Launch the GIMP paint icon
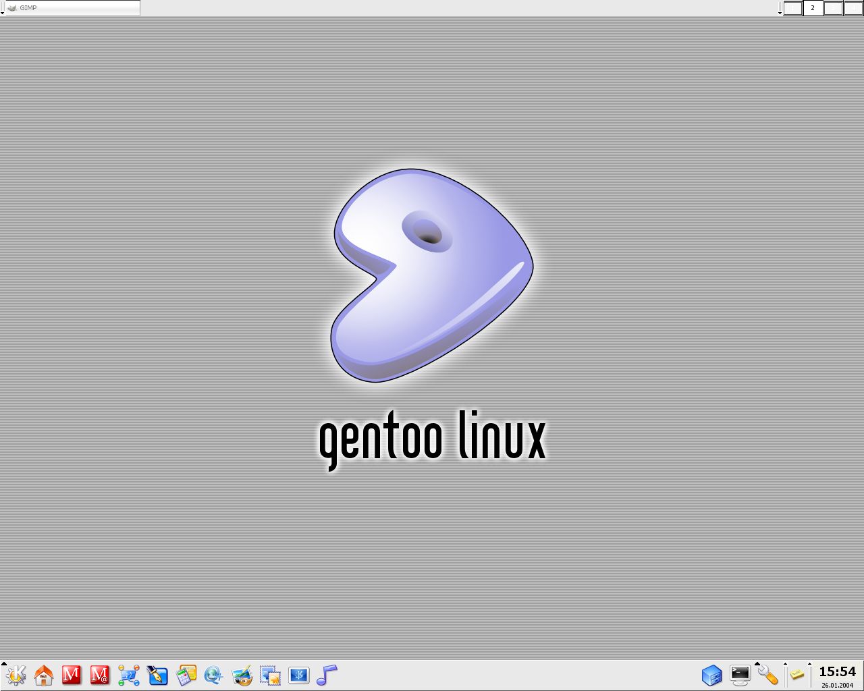 pyautogui.click(x=242, y=675)
